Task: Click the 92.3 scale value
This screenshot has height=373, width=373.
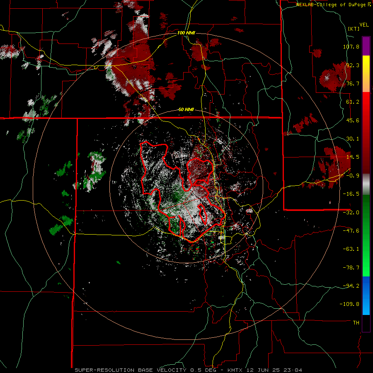Action: (353, 65)
